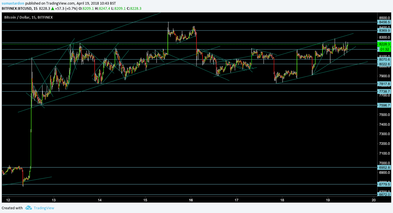This screenshot has width=393, height=213.
Task: Open author sumastardon profile link
Action: (x=13, y=3)
